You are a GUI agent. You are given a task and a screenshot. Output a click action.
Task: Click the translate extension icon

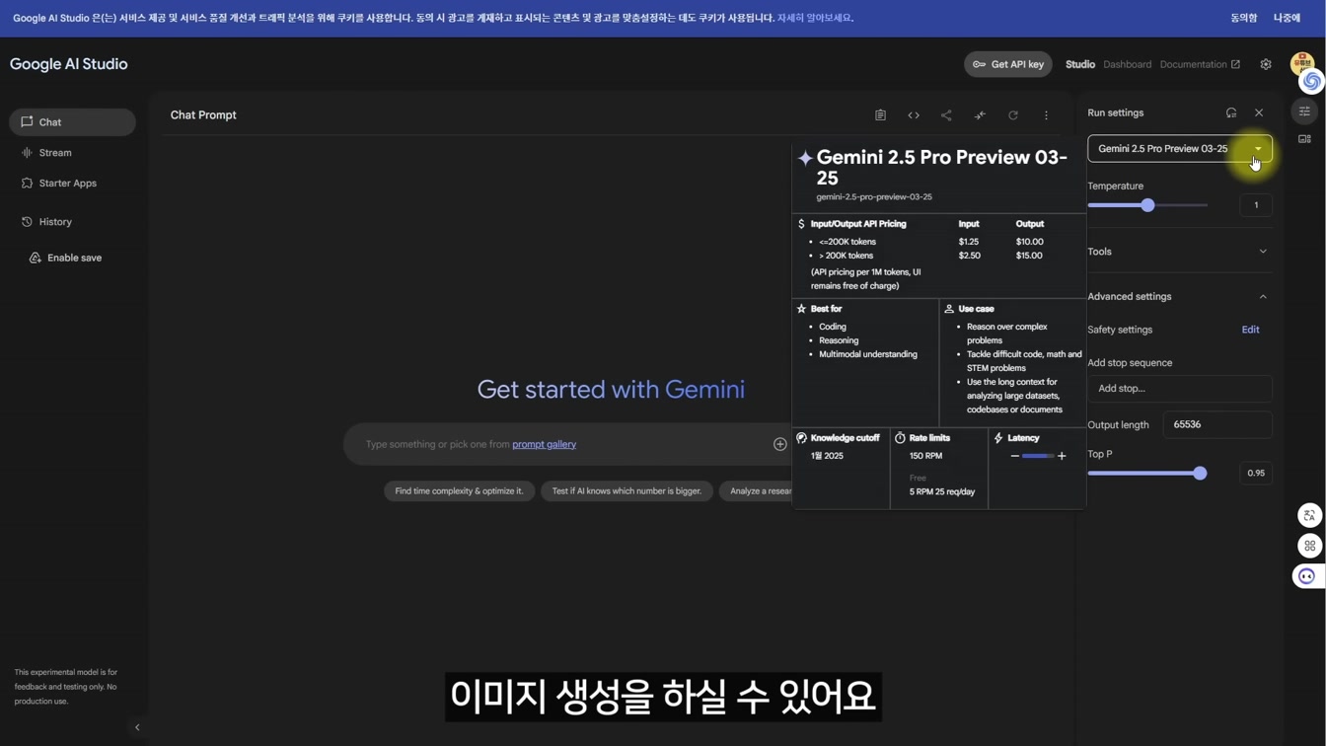coord(1309,515)
